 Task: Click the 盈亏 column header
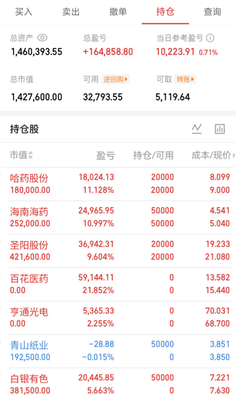click(x=105, y=156)
